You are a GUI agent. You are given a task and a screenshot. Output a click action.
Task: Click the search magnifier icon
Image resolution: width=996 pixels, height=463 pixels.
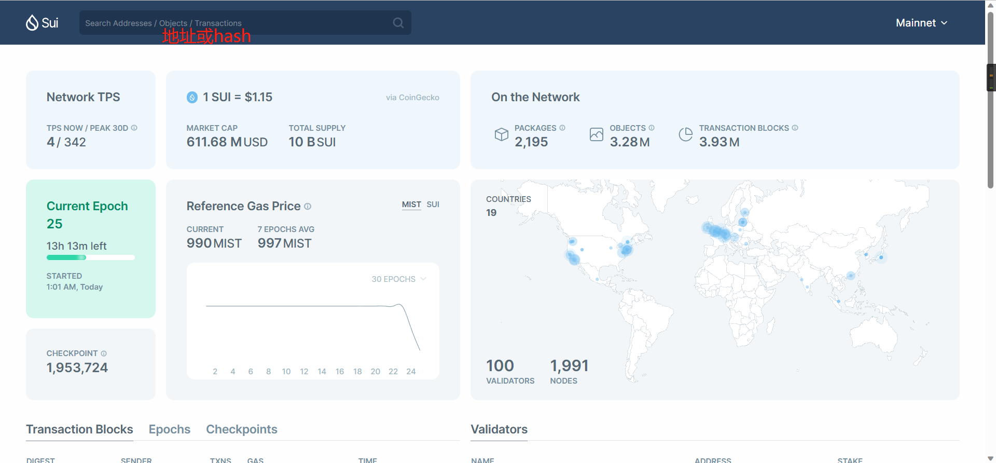(x=398, y=23)
